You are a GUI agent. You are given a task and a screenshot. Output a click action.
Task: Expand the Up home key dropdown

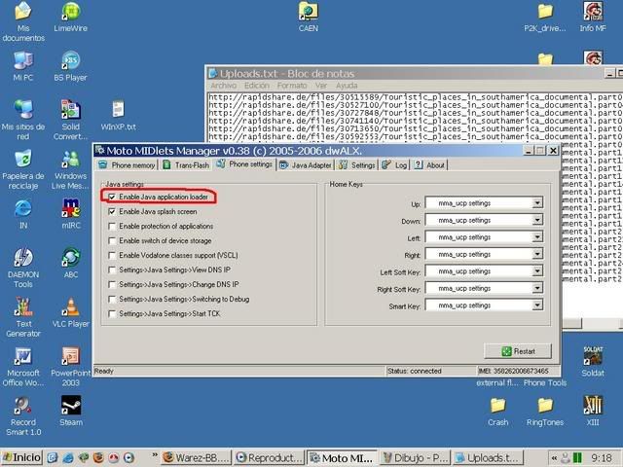[537, 203]
